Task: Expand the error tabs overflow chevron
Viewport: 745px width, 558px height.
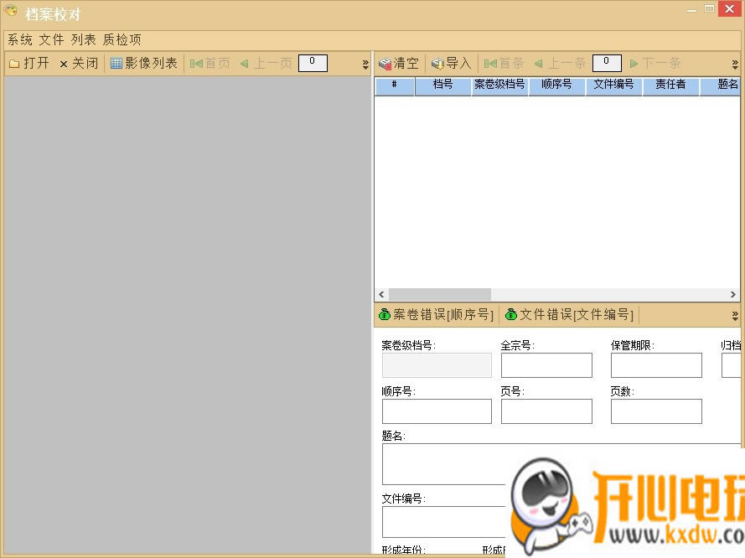Action: [x=734, y=314]
